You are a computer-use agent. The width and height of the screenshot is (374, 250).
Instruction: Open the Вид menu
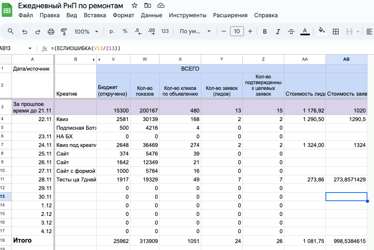click(x=72, y=15)
